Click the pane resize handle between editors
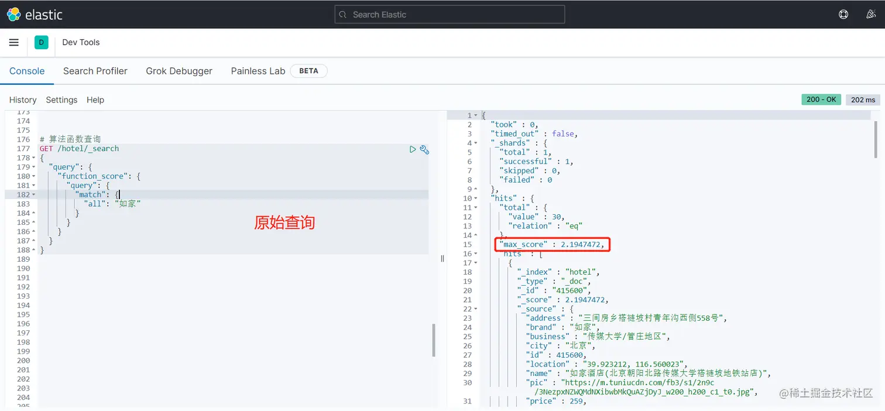Screen dimensions: 885x411 click(442, 258)
